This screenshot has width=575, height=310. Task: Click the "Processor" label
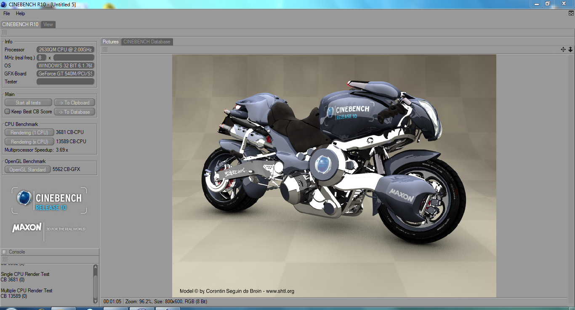pyautogui.click(x=15, y=50)
